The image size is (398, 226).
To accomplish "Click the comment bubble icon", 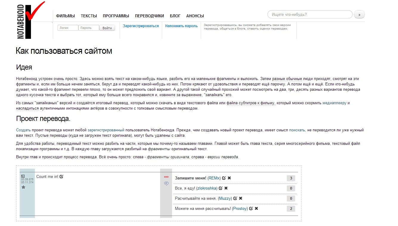I will (166, 184).
